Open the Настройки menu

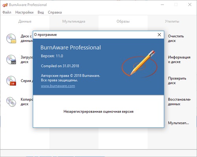pyautogui.click(x=24, y=12)
